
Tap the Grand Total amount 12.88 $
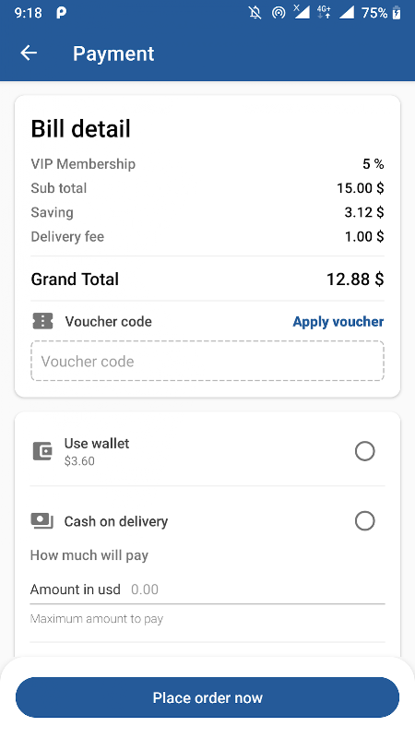point(355,280)
